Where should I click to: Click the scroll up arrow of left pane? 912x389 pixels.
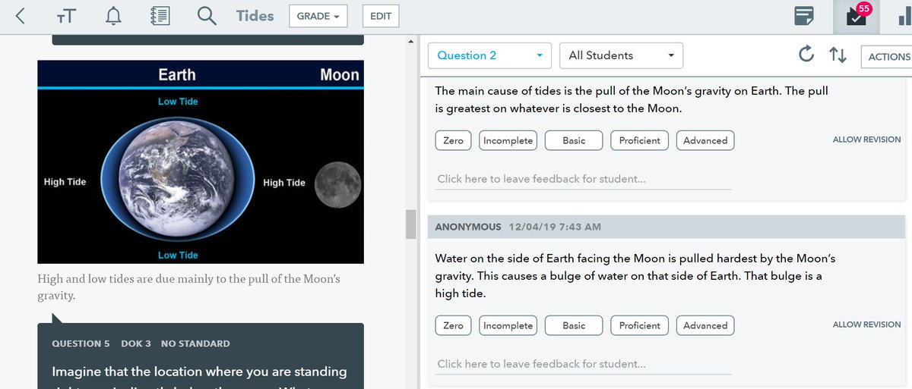(x=411, y=40)
